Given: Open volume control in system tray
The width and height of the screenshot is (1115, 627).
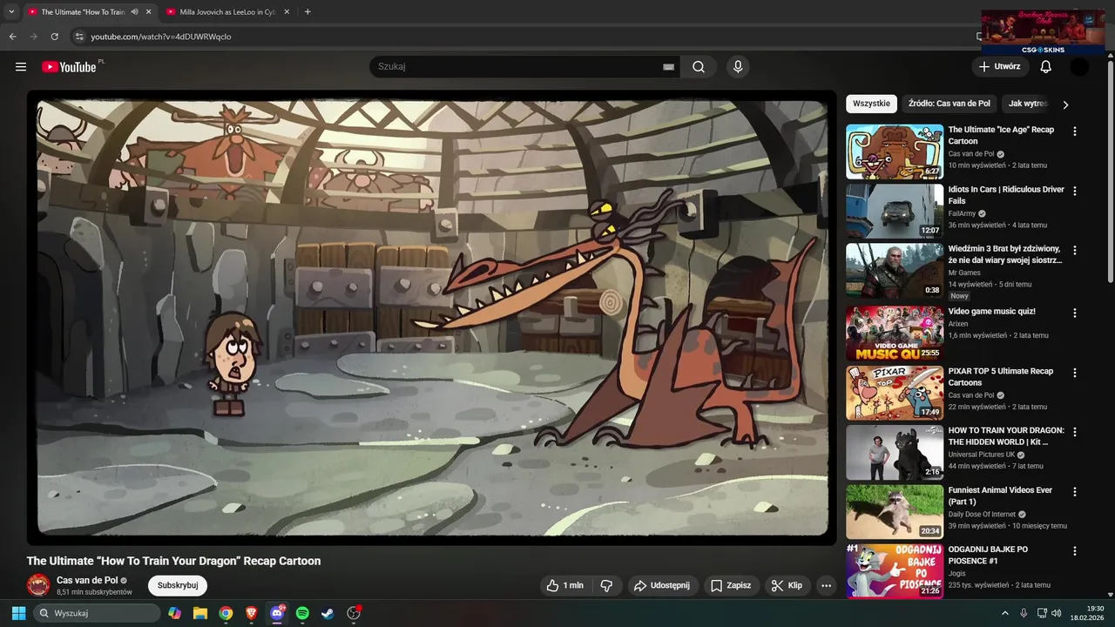Looking at the screenshot, I should point(1056,613).
